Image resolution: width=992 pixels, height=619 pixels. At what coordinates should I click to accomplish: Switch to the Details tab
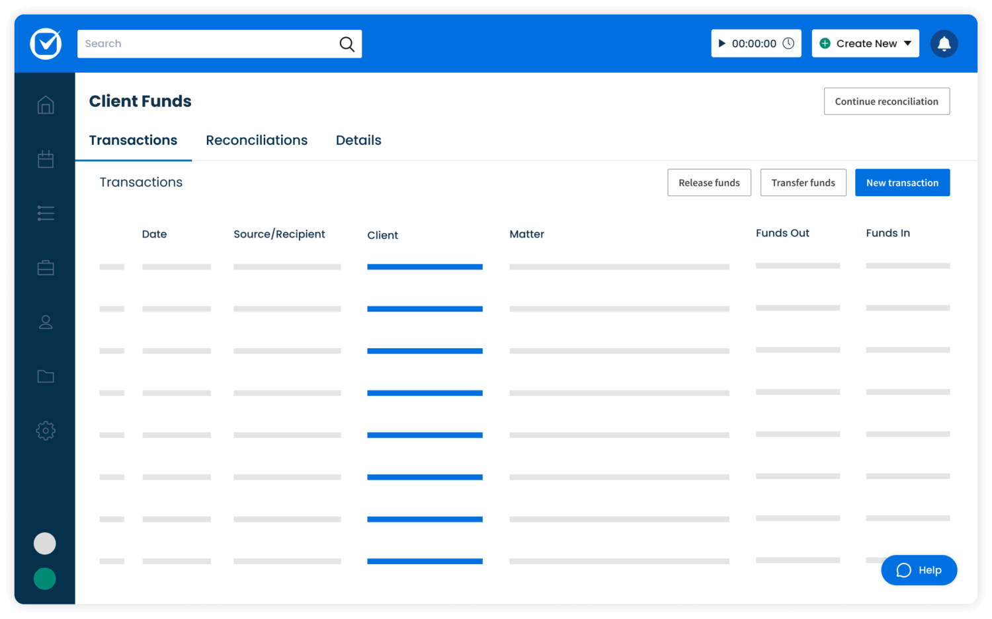pos(358,140)
